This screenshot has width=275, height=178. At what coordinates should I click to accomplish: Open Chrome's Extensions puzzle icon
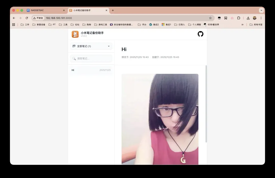[239, 18]
